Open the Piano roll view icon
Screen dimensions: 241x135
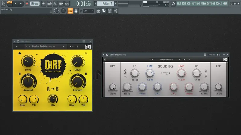click(104, 11)
